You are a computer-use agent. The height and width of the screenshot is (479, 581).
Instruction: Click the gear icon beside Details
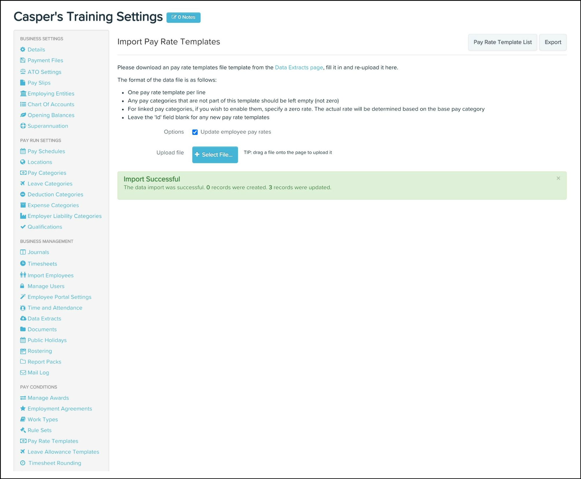pyautogui.click(x=23, y=49)
